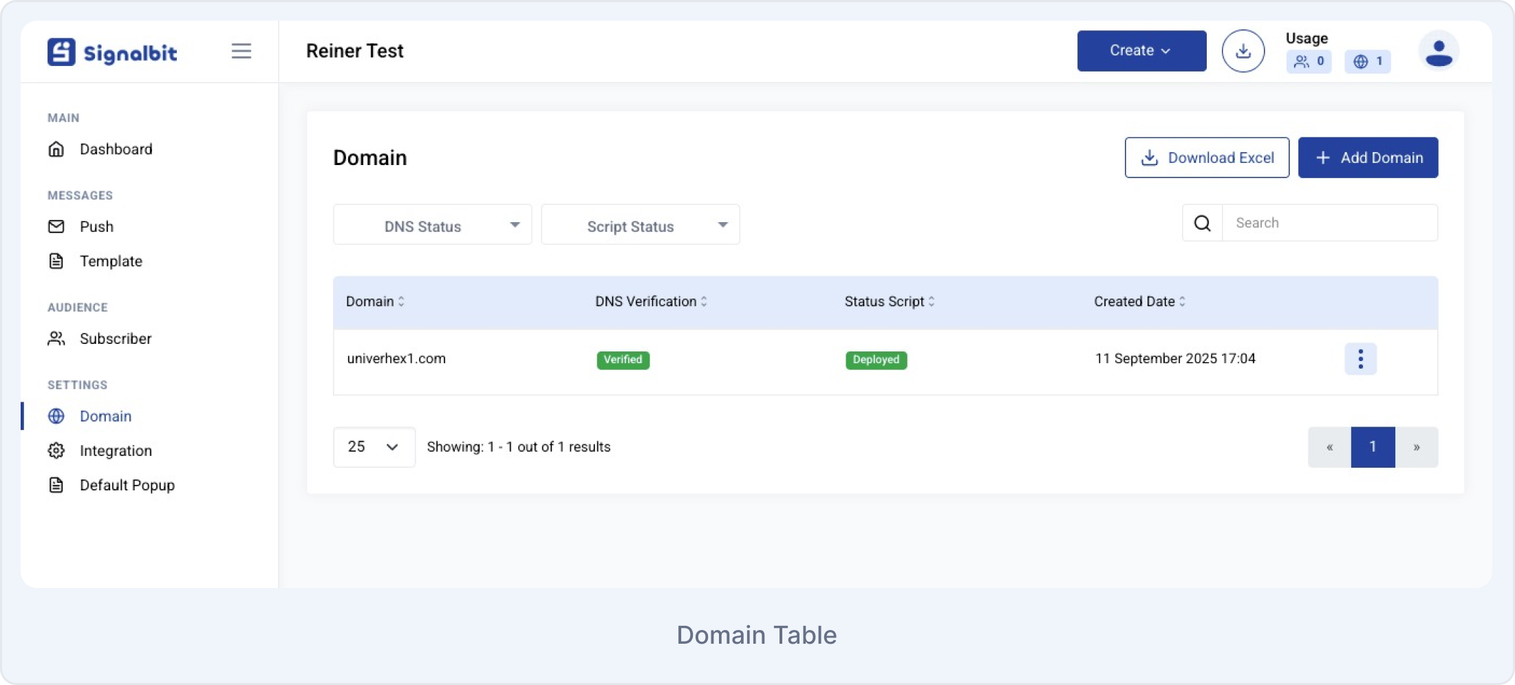Select page 1 in pagination
Viewport: 1515px width, 685px height.
1373,447
